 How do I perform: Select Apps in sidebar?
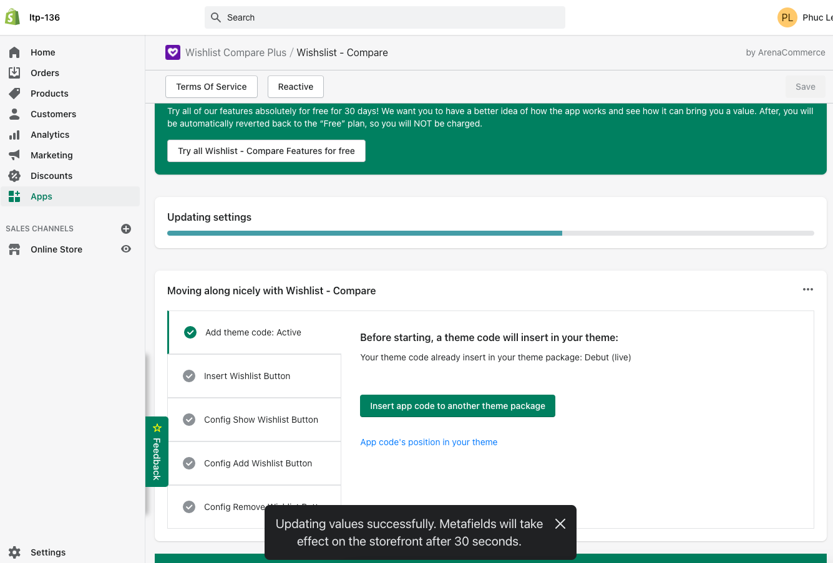(71, 196)
